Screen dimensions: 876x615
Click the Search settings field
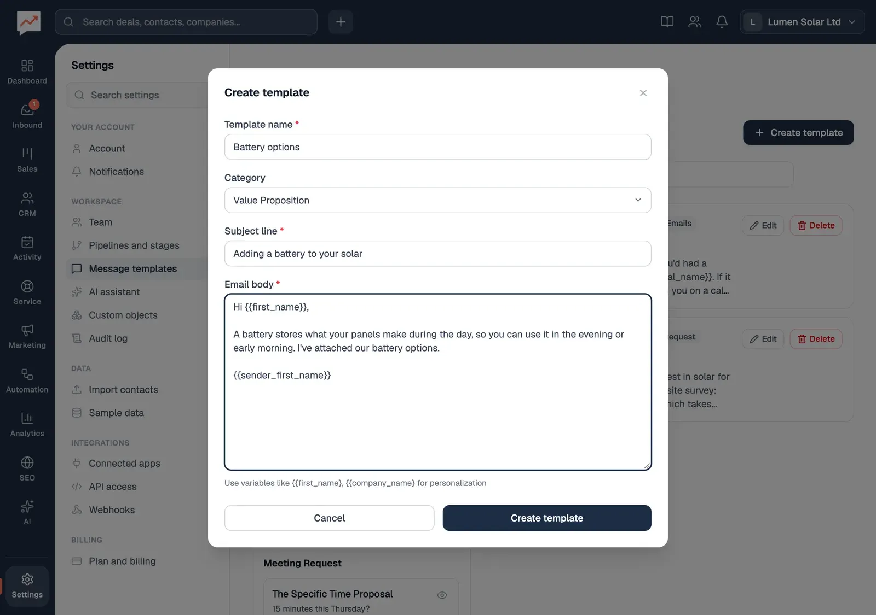point(137,95)
